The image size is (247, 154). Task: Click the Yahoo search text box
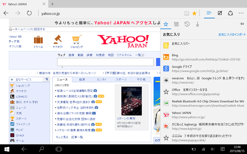tap(105, 62)
